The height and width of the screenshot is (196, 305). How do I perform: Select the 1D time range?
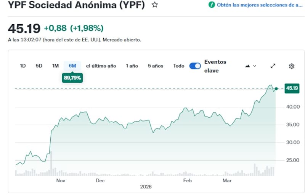pos(23,66)
